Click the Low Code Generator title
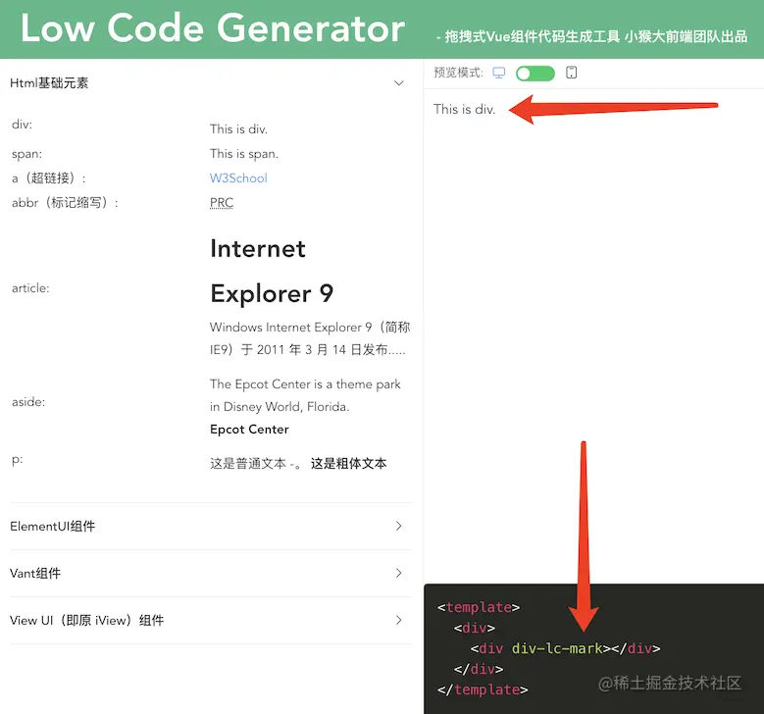764x714 pixels. [213, 28]
